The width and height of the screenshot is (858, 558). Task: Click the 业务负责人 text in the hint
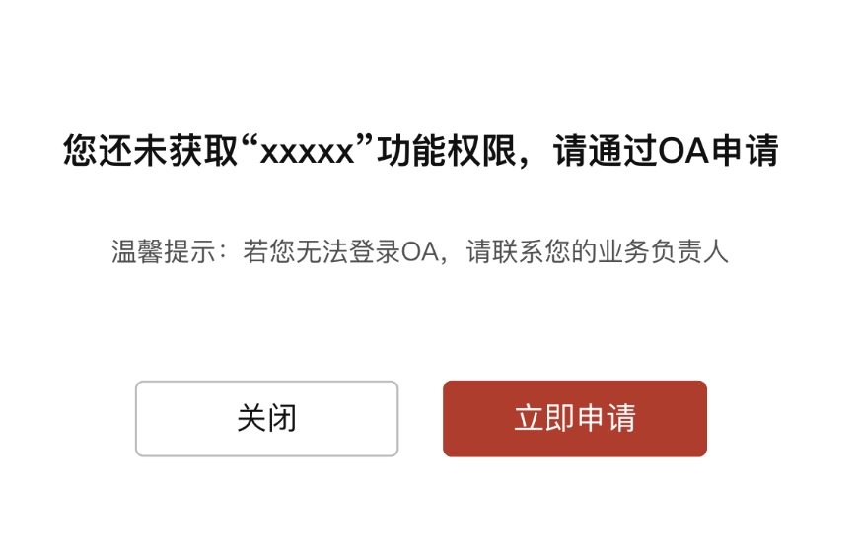[x=663, y=252]
